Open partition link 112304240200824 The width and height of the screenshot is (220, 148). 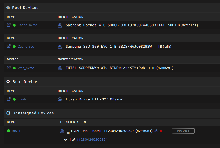pyautogui.click(x=92, y=140)
